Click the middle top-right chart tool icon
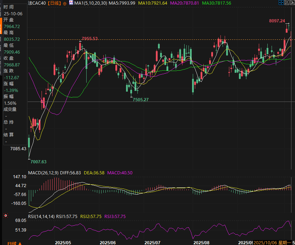This screenshot has width=295, height=245. (287, 2)
